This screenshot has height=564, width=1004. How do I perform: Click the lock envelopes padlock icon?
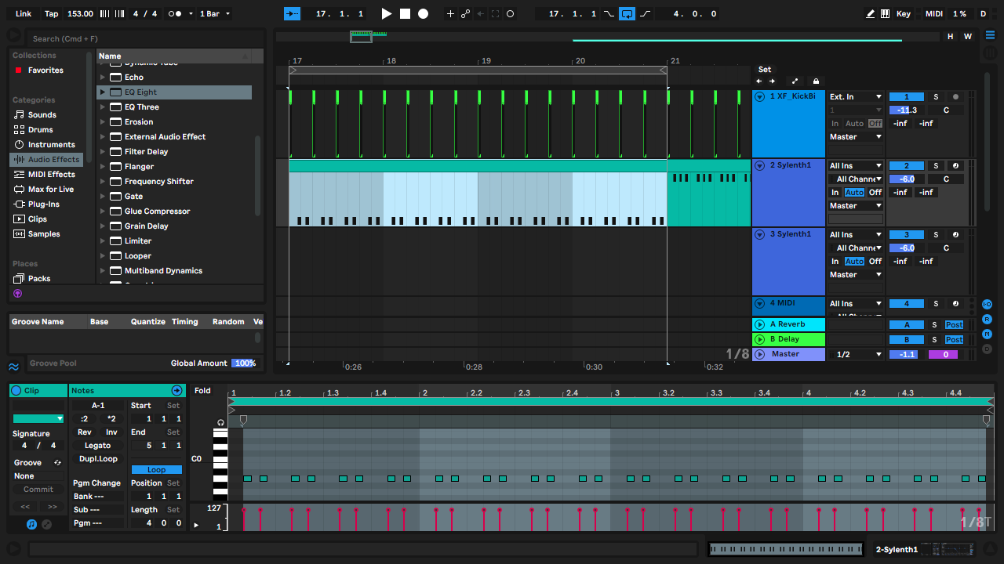(816, 81)
